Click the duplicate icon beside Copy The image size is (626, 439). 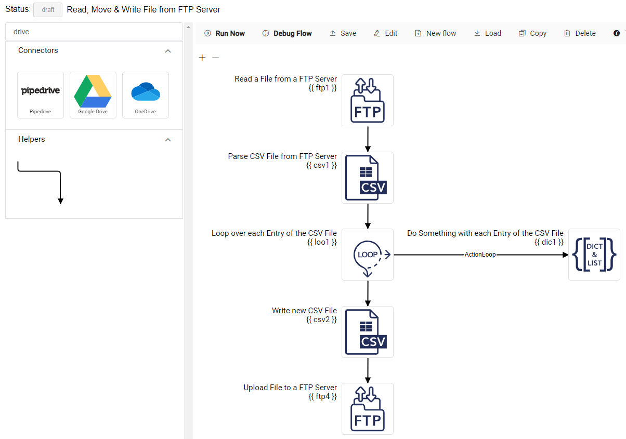click(522, 33)
